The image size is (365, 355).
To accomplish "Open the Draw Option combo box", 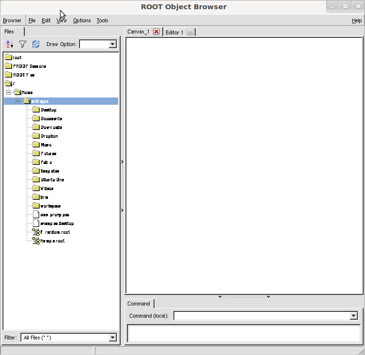I will 113,44.
